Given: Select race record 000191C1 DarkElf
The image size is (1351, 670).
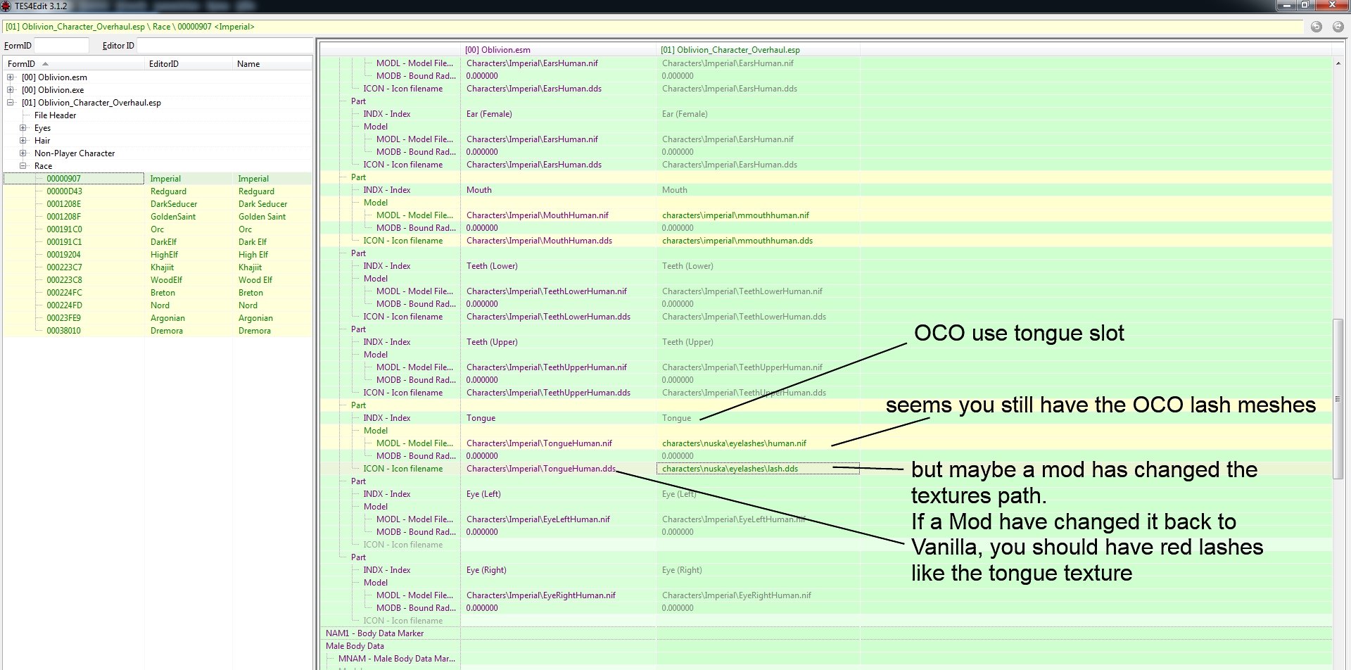Looking at the screenshot, I should [x=158, y=242].
